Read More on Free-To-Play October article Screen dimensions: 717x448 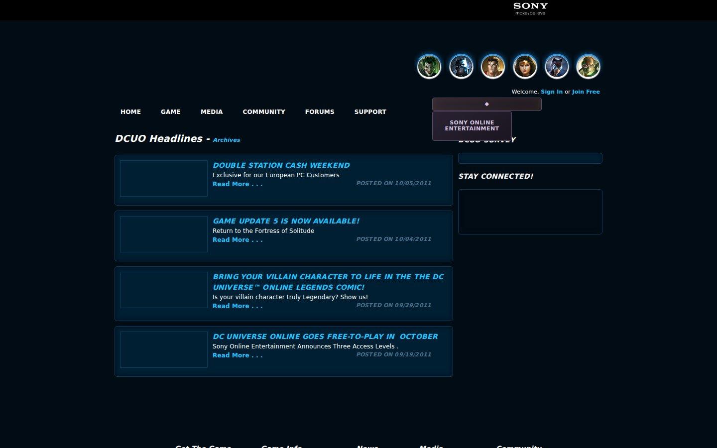click(x=238, y=355)
